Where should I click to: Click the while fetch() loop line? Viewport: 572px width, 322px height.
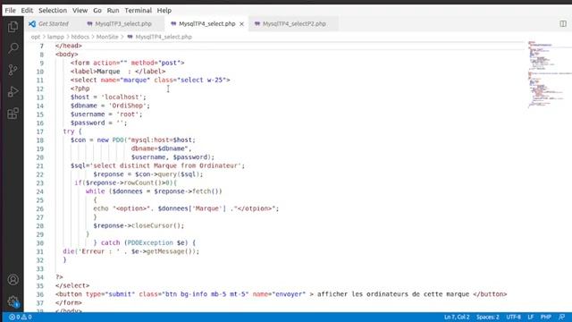click(x=154, y=191)
